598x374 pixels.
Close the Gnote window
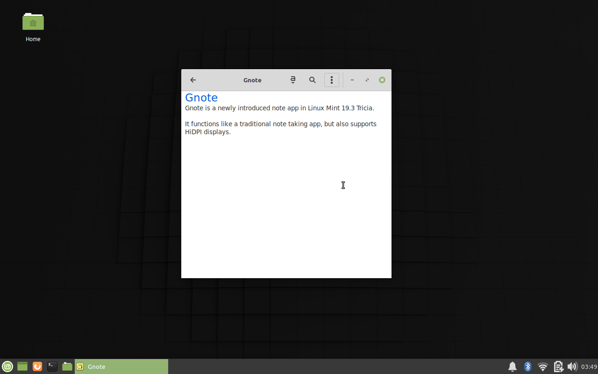click(382, 80)
